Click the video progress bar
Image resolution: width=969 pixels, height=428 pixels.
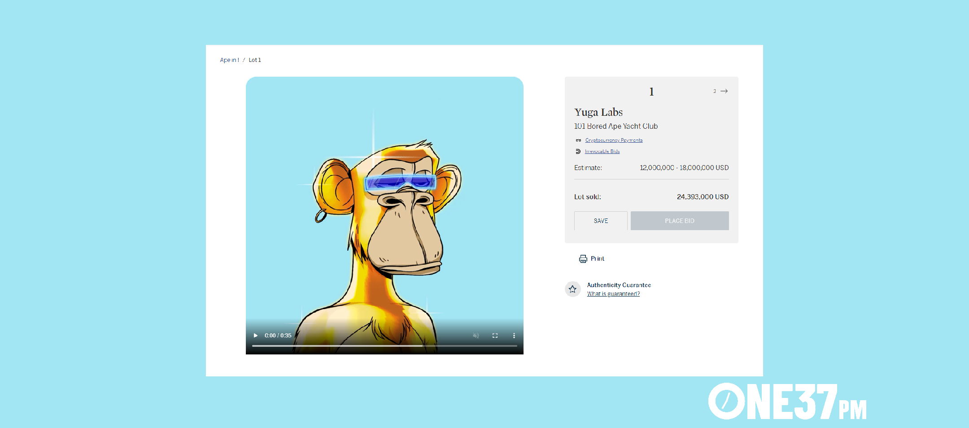pos(384,346)
